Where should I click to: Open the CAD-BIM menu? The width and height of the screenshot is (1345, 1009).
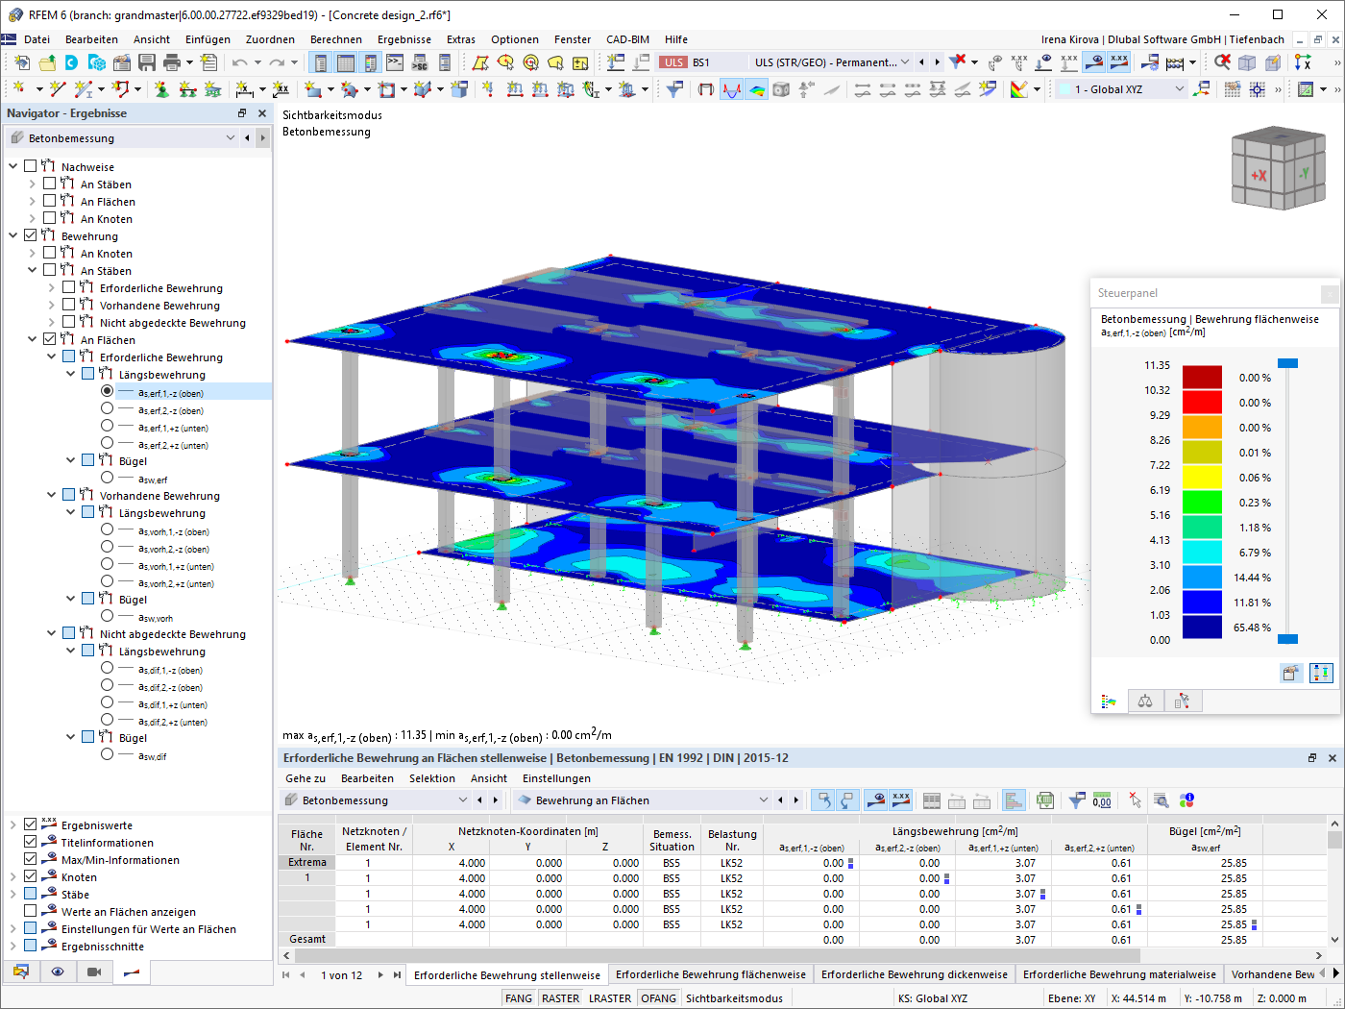[x=627, y=39]
